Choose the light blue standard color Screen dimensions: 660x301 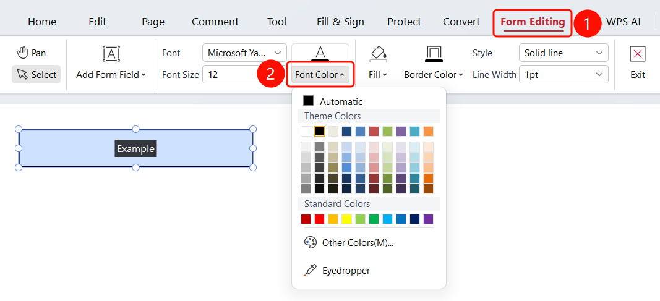pyautogui.click(x=388, y=219)
